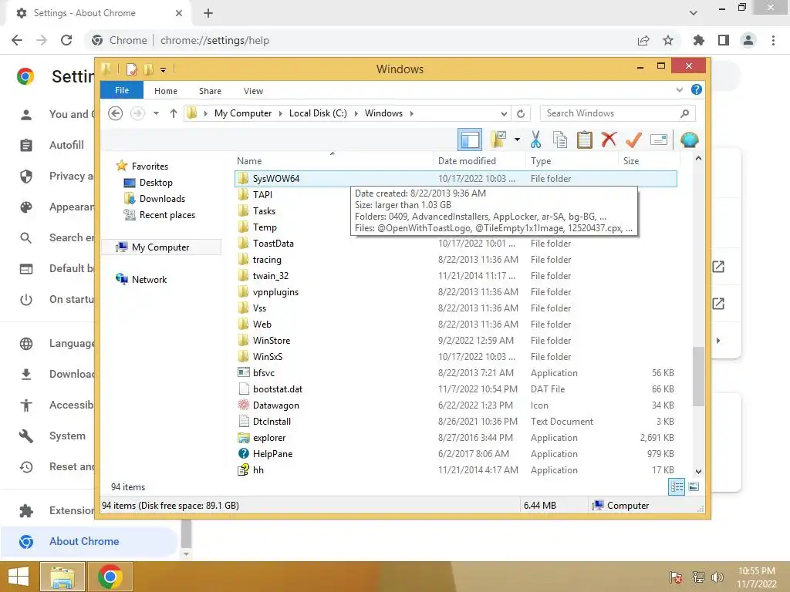Select the bootstat.dat file
Viewport: 790px width, 592px height.
[455, 389]
